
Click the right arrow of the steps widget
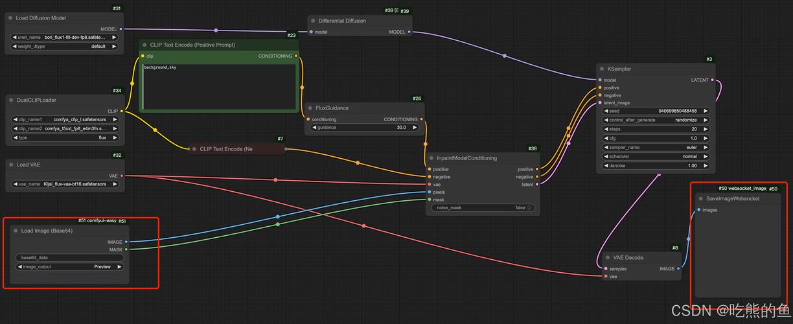point(706,129)
